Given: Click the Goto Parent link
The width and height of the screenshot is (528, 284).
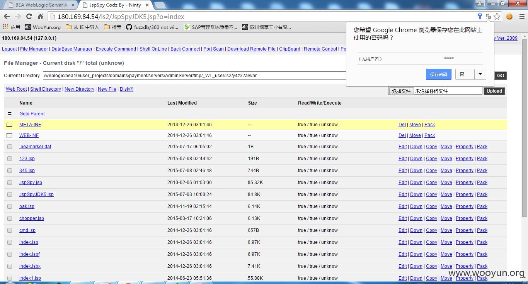Looking at the screenshot, I should click(32, 114).
